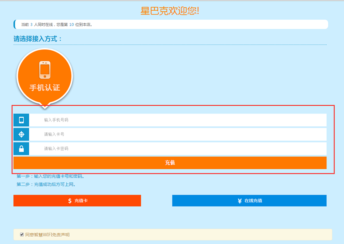Open the red 充值卡 button
This screenshot has width=344, height=244.
pyautogui.click(x=77, y=201)
